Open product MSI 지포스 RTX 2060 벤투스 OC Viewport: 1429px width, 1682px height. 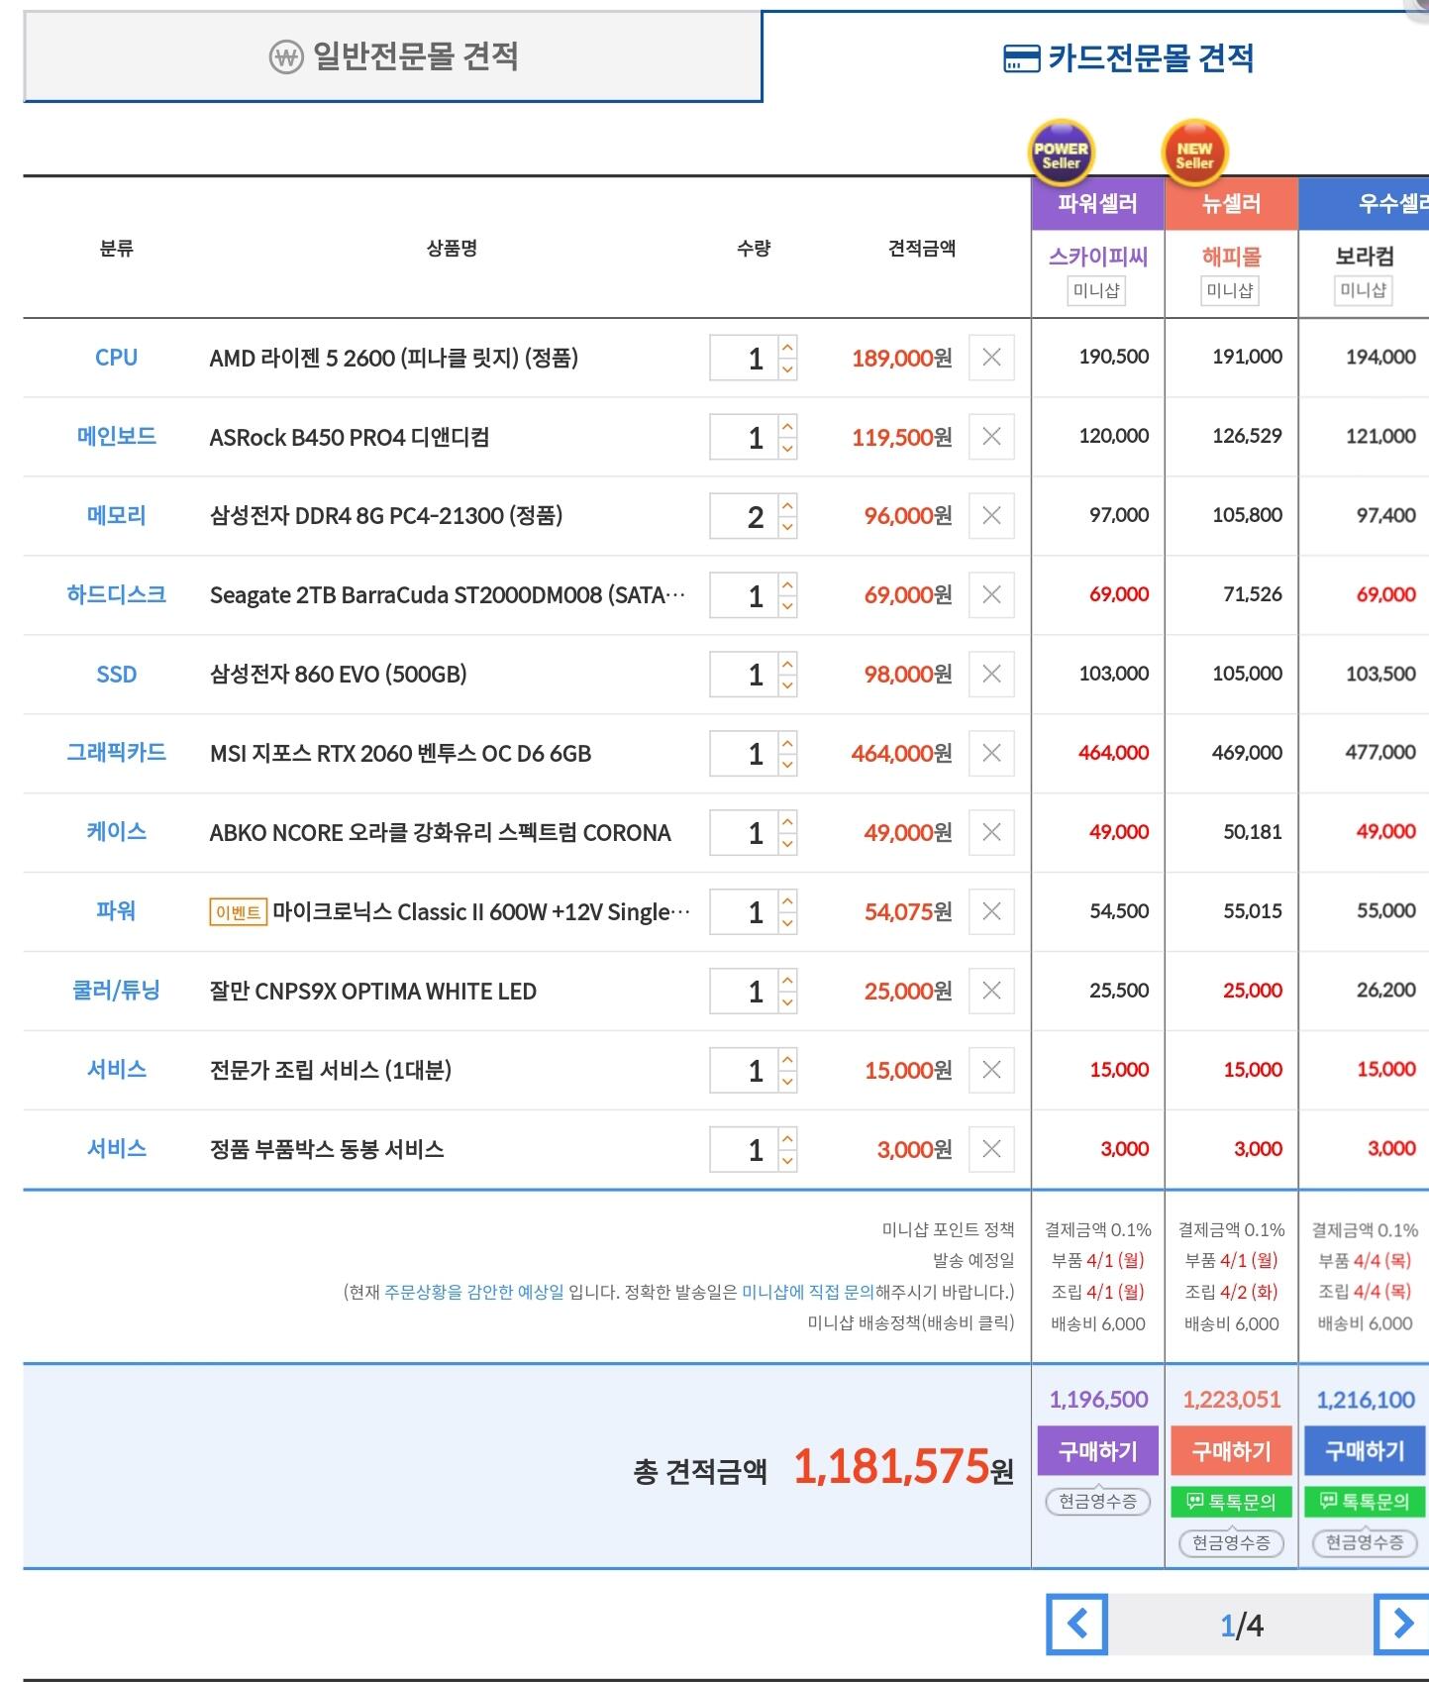[x=400, y=754]
